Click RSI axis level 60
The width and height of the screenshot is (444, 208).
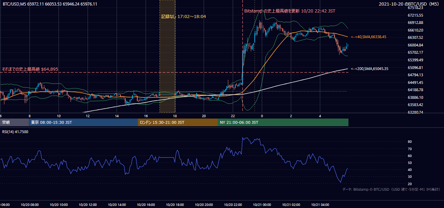410,156
